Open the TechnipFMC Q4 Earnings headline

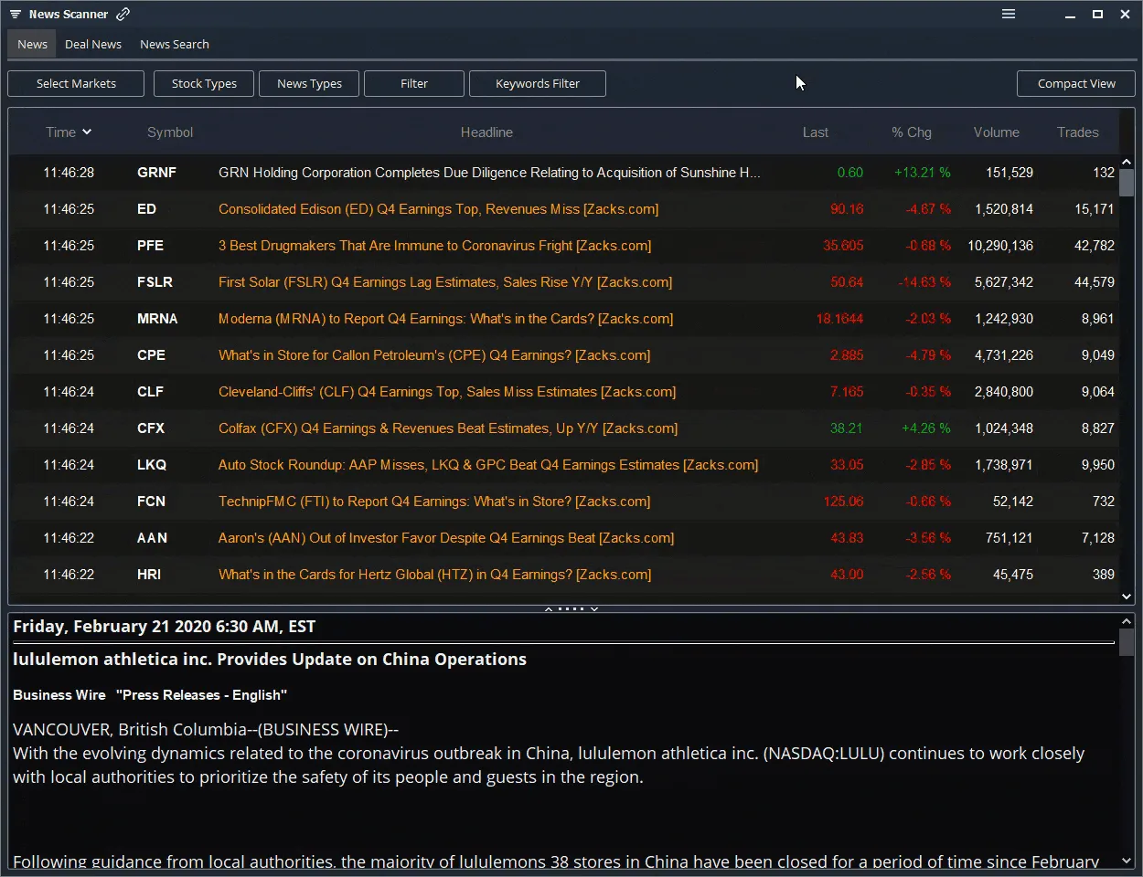click(434, 502)
